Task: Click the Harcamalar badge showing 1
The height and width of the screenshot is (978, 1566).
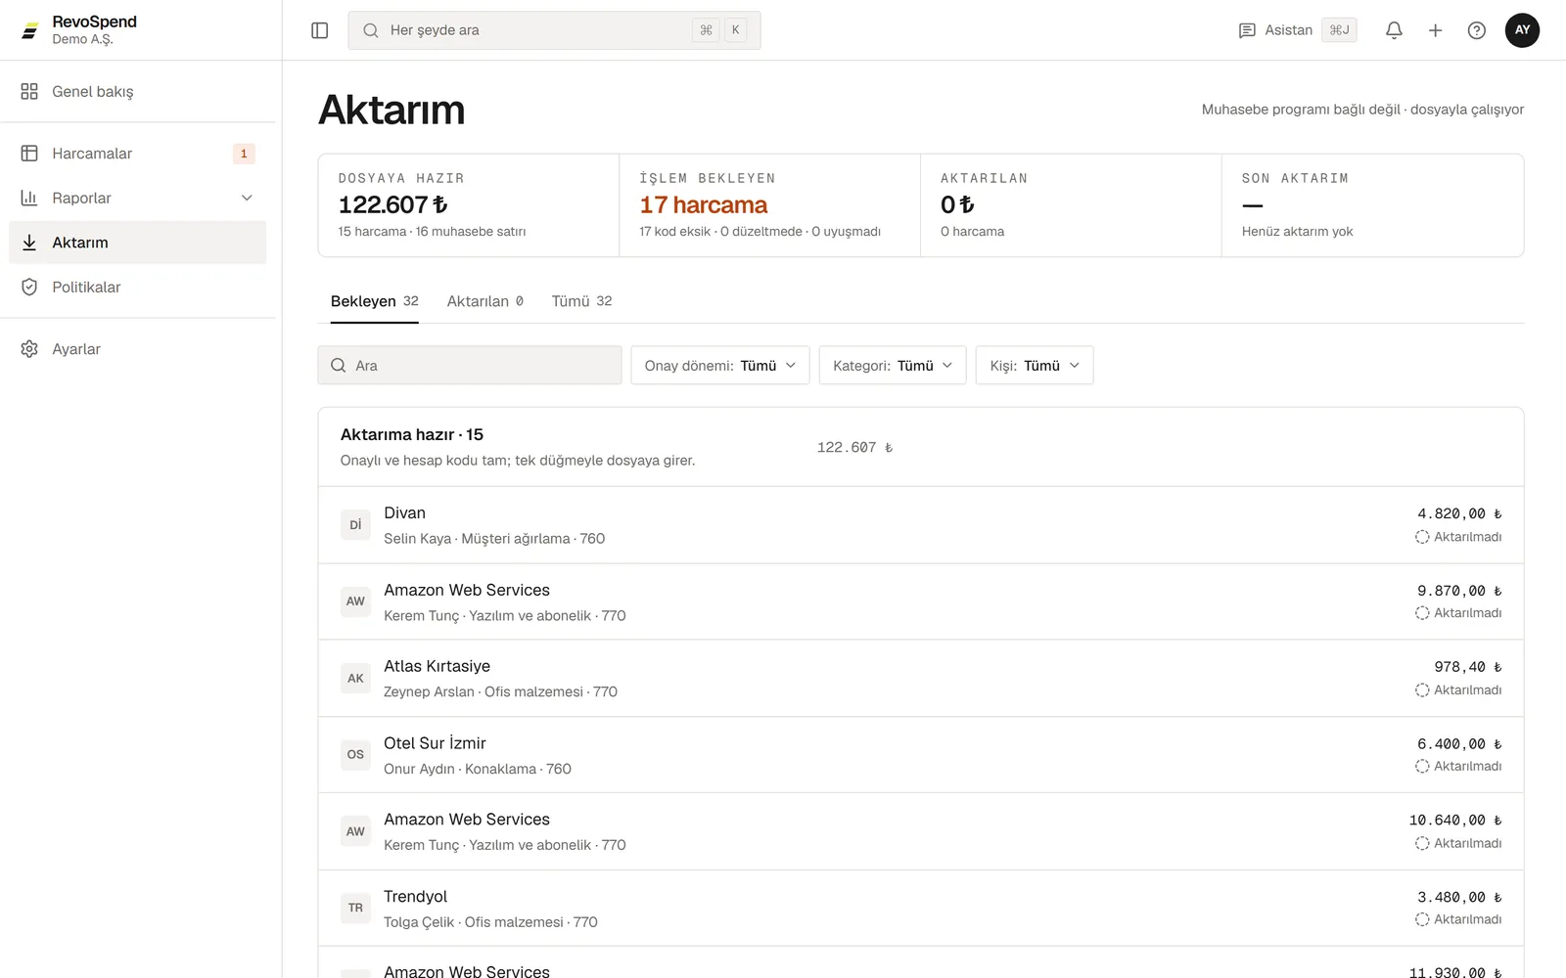Action: (244, 154)
